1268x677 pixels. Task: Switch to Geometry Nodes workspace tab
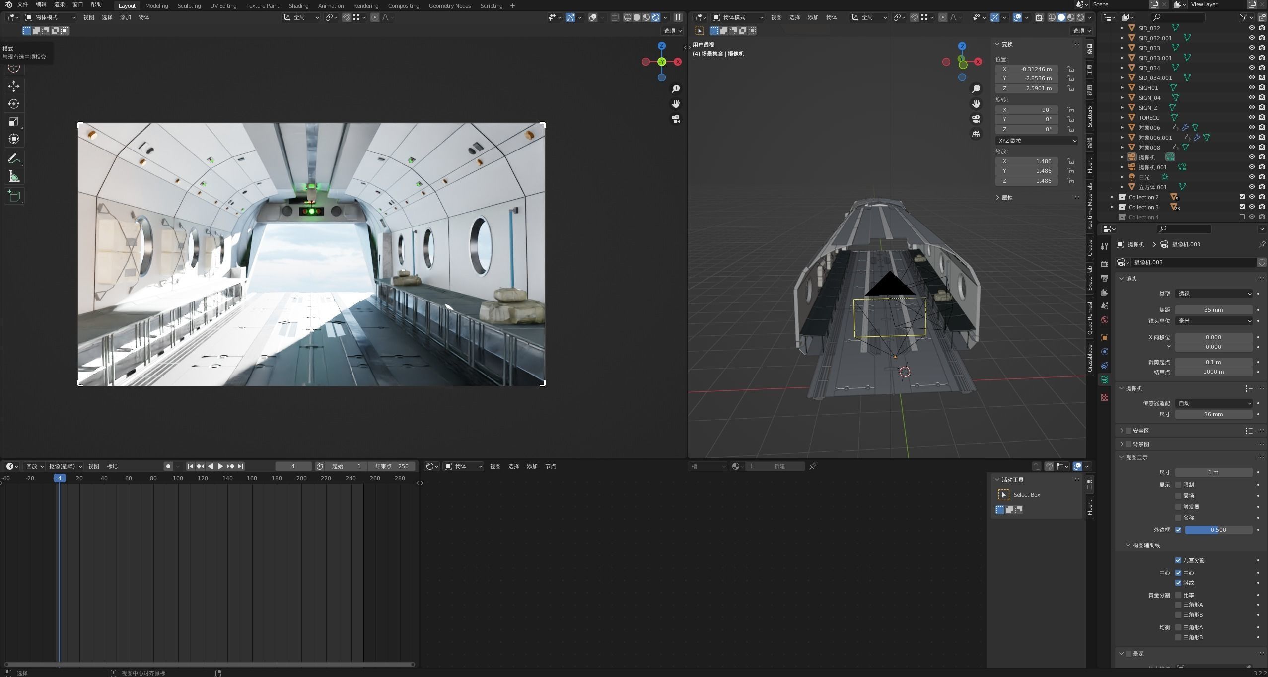click(x=449, y=6)
